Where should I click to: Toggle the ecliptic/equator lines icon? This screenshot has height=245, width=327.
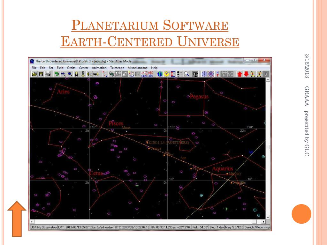pos(131,74)
